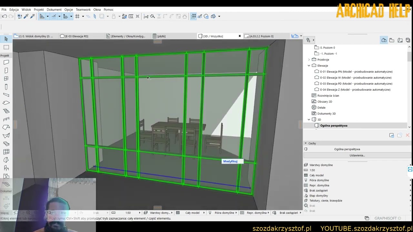Select the Morph tool in toolbox
This screenshot has width=413, height=232.
coord(6,160)
